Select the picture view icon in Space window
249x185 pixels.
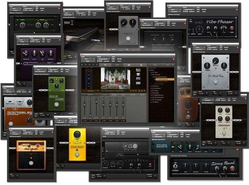(x=117, y=65)
